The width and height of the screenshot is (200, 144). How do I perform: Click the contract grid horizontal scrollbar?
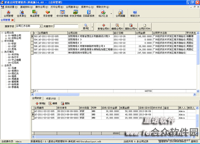[114, 94]
